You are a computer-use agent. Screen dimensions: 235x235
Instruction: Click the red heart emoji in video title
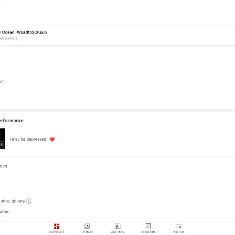(52, 139)
